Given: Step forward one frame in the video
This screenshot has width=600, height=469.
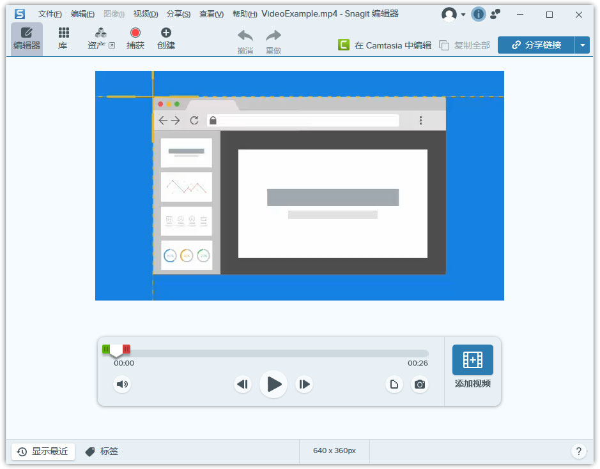Looking at the screenshot, I should tap(304, 384).
